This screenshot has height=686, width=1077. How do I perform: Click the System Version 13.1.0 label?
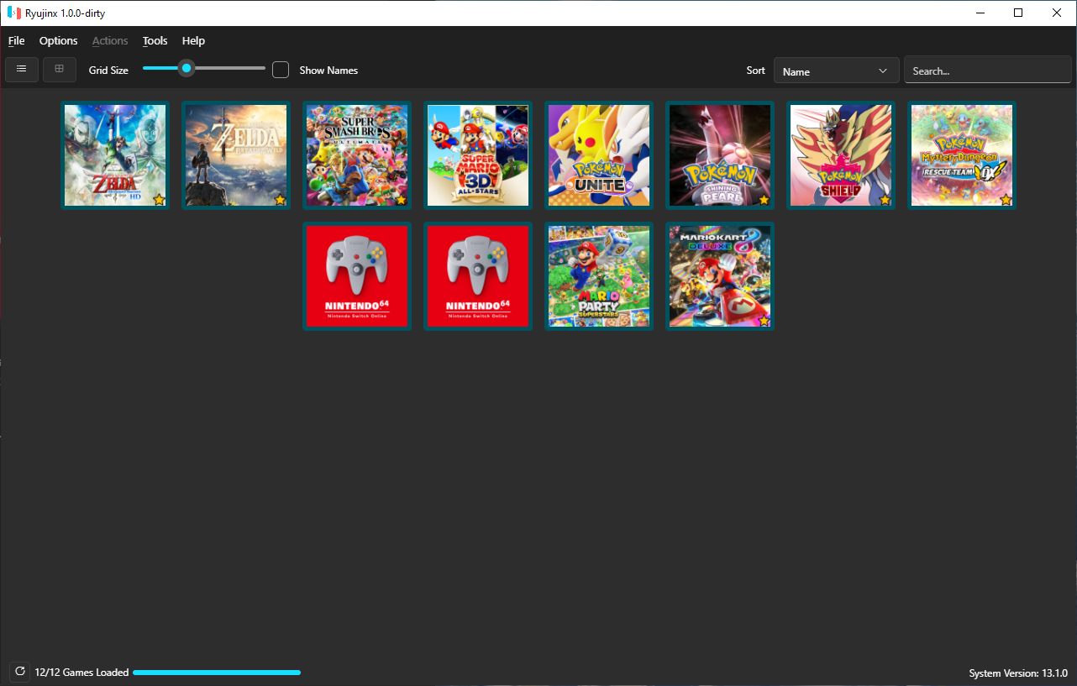coord(1018,673)
